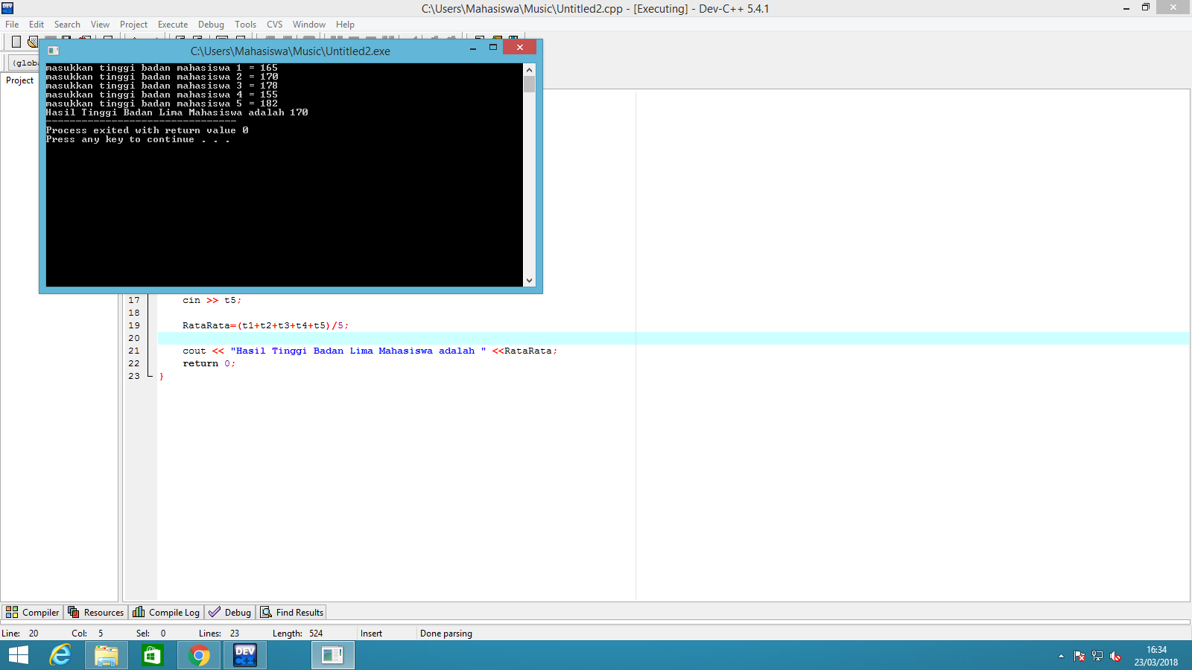This screenshot has height=670, width=1192.
Task: Select the Resources tab at the bottom
Action: pyautogui.click(x=95, y=612)
